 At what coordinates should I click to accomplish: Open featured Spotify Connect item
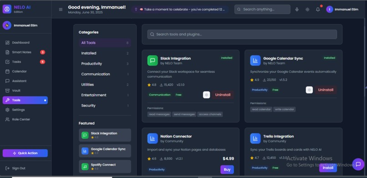coord(105,167)
